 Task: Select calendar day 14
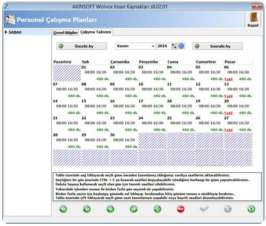[x=67, y=107]
